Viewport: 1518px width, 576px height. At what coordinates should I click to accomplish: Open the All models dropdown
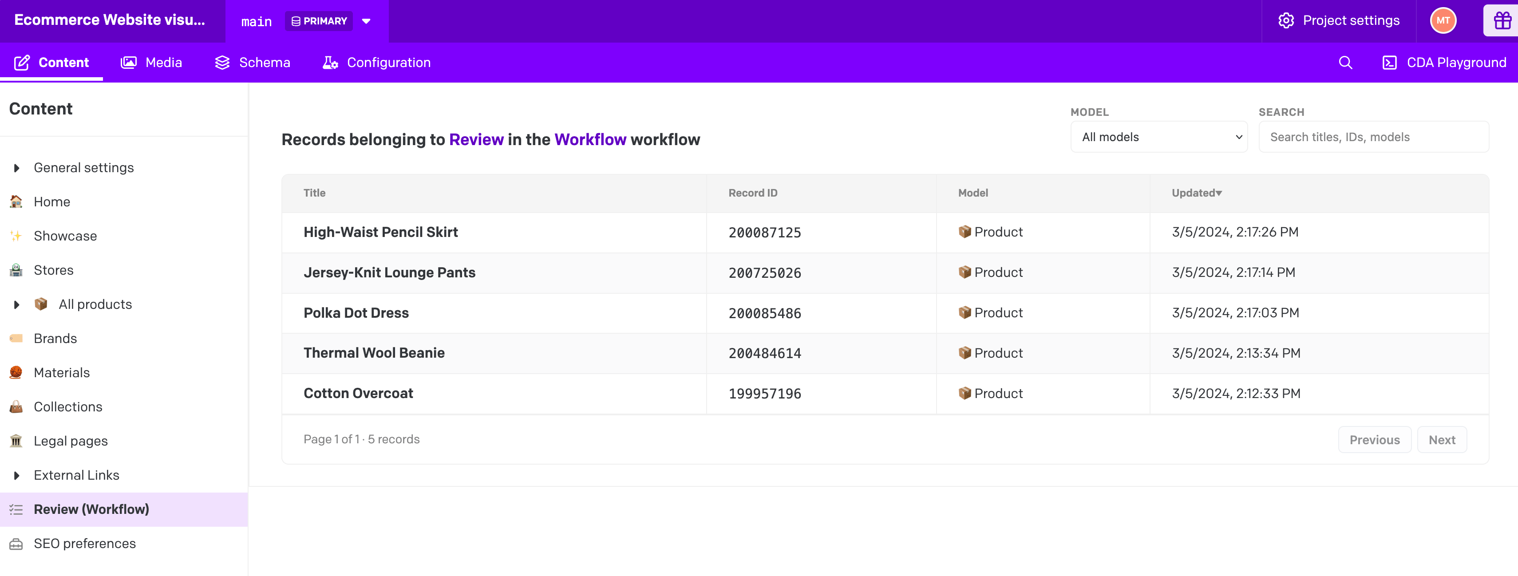click(1158, 137)
